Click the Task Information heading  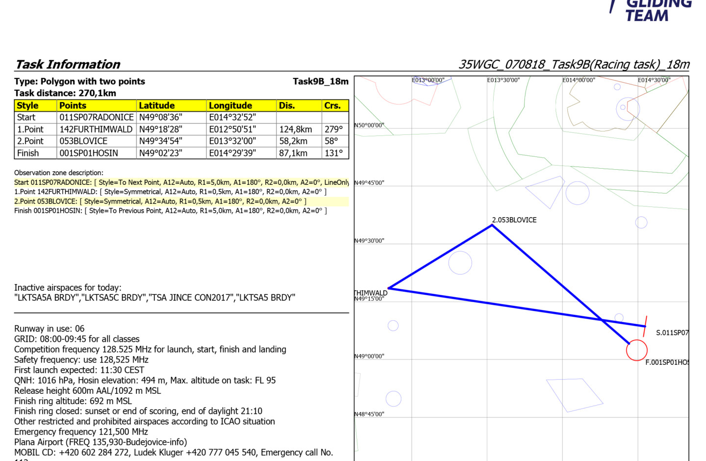coord(68,64)
